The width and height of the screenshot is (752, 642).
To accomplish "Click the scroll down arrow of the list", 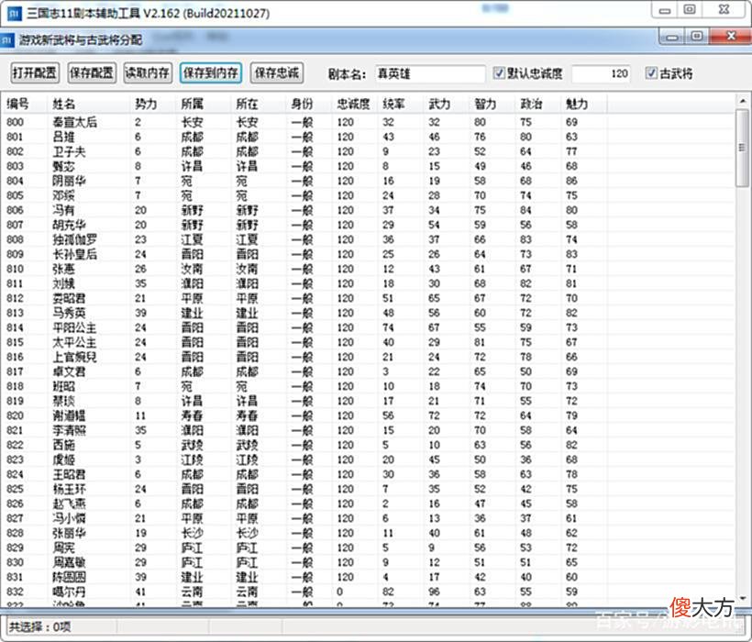I will [743, 598].
